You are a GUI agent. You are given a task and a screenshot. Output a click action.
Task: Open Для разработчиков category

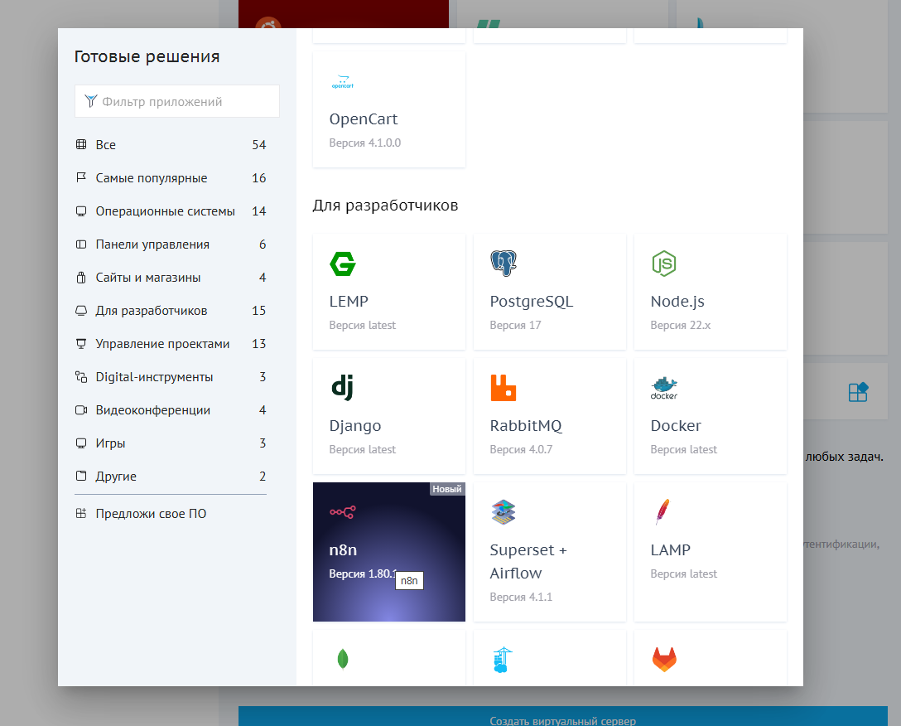171,311
